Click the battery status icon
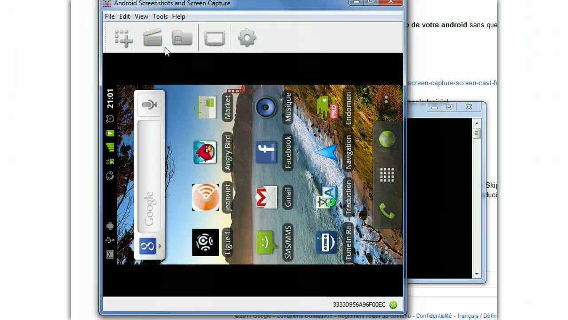This screenshot has height=320, width=568. (x=110, y=133)
